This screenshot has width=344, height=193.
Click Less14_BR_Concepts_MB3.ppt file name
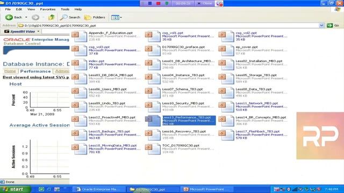tap(261, 117)
